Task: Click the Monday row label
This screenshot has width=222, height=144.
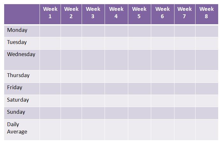Action: coord(17,30)
